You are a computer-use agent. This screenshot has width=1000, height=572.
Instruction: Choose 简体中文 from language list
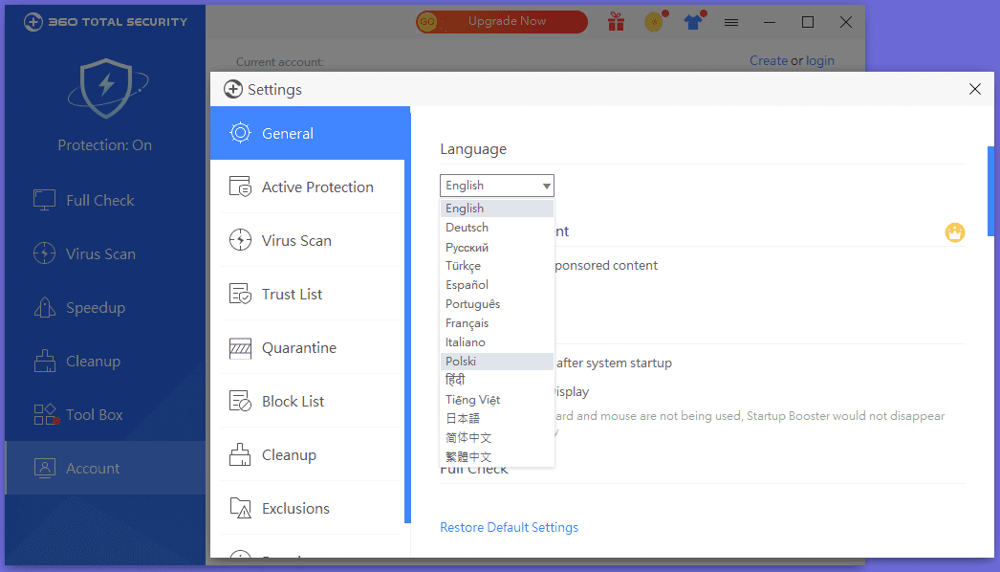click(x=497, y=438)
